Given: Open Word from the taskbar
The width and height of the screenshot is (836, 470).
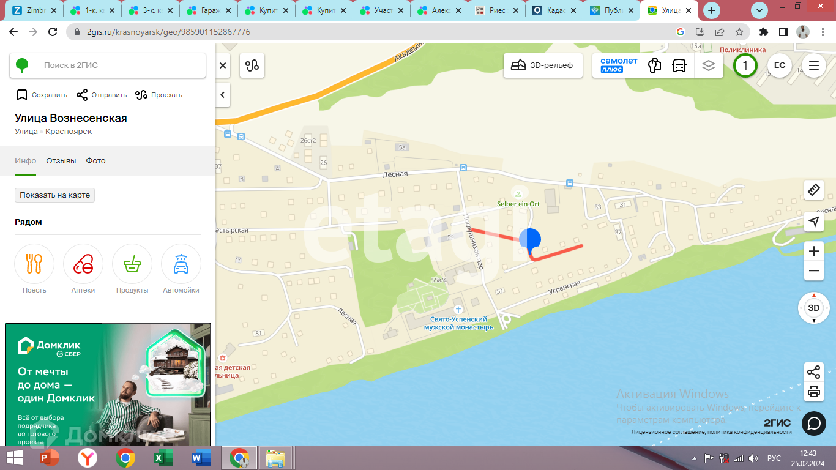Looking at the screenshot, I should pos(201,458).
